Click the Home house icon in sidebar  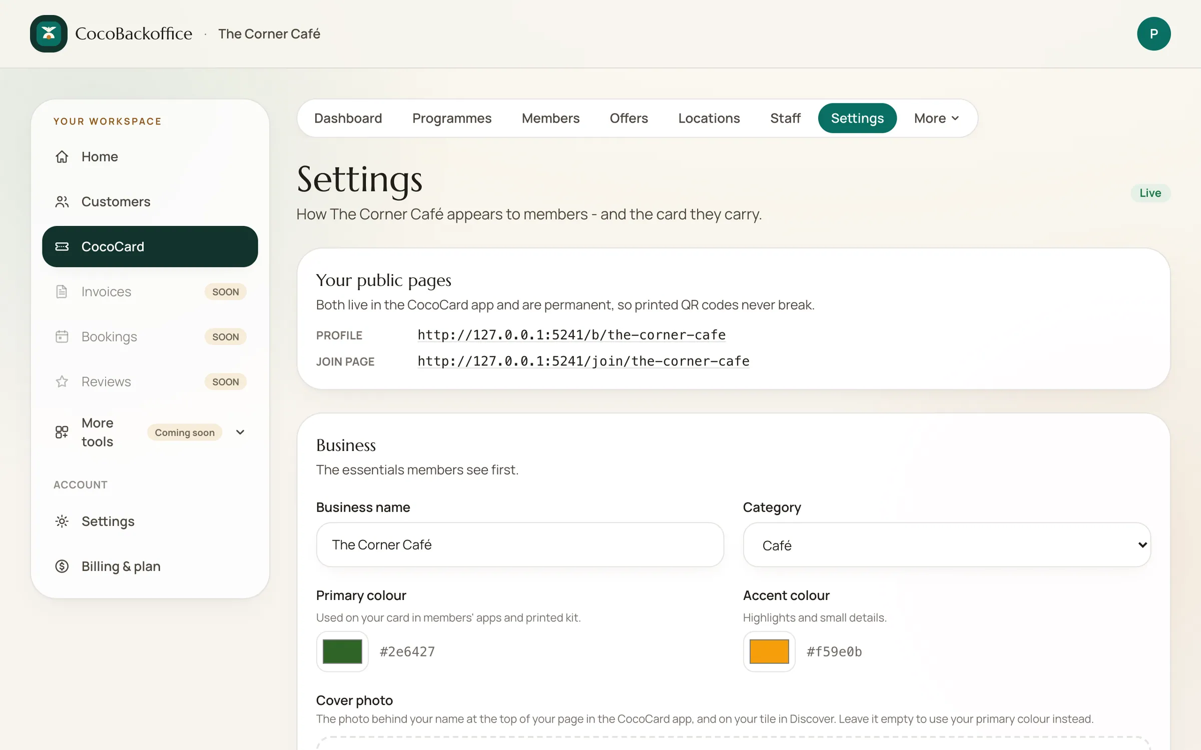coord(62,156)
